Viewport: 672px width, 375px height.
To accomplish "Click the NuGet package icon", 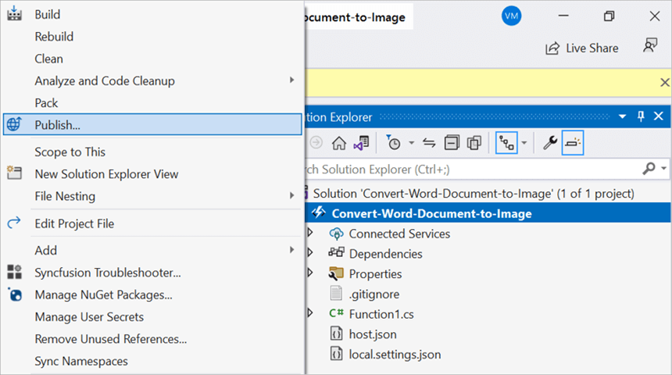I will pos(15,295).
